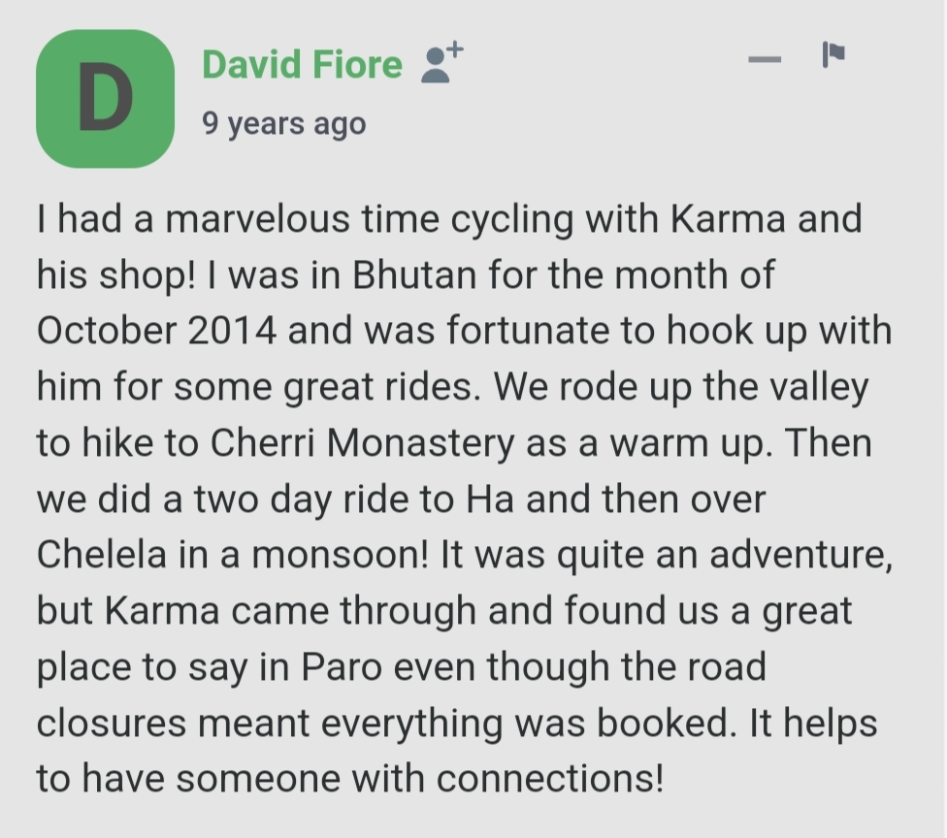Open the David Fiore profile name link
This screenshot has width=947, height=838.
pos(302,64)
